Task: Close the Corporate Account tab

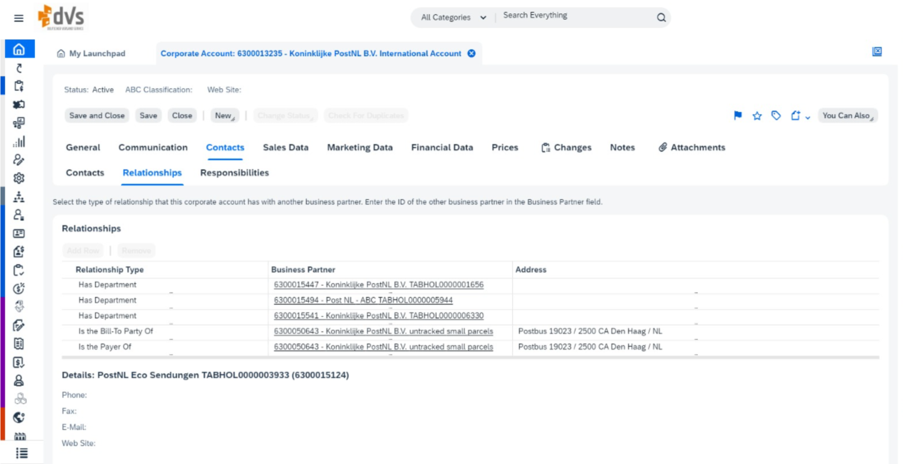Action: pos(471,53)
